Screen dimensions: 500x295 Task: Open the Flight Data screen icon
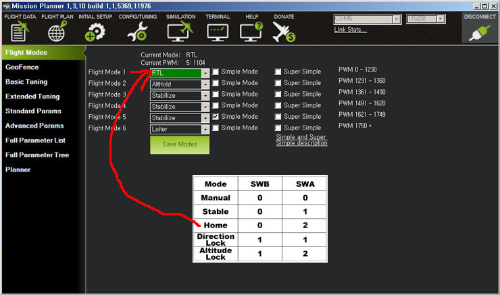[x=20, y=31]
